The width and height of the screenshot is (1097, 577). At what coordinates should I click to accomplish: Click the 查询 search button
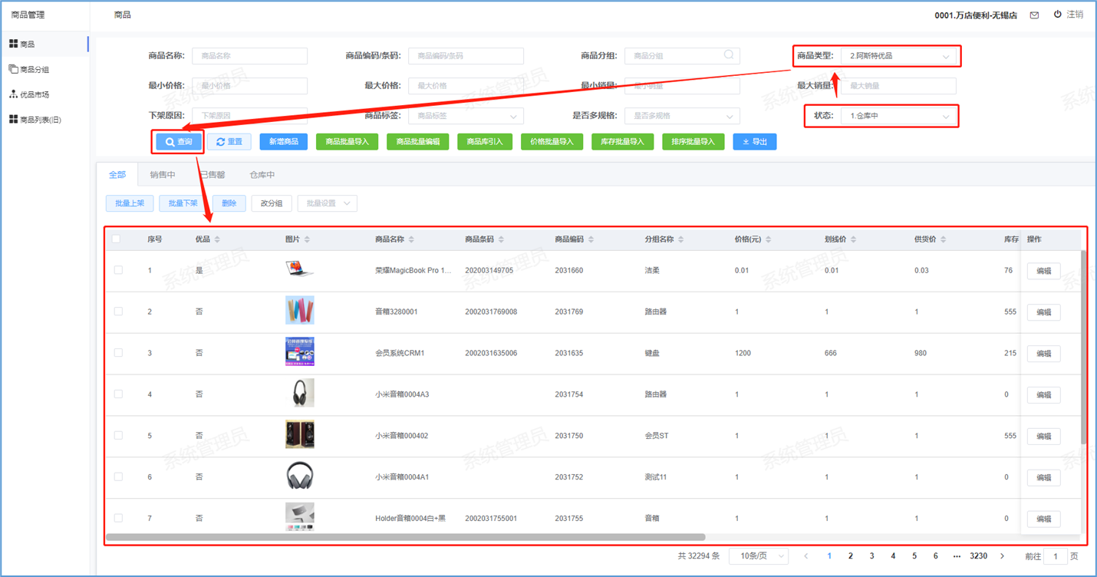tap(179, 142)
